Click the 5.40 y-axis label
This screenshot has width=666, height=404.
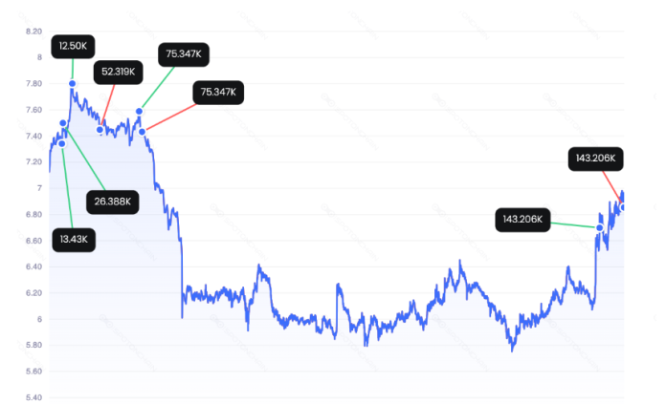(33, 397)
